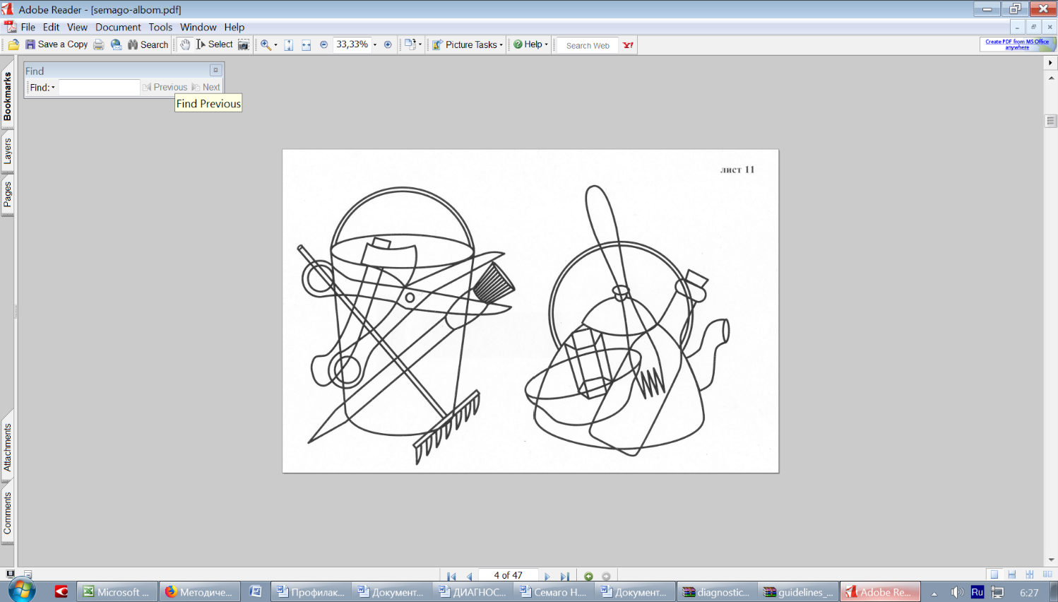Image resolution: width=1058 pixels, height=602 pixels.
Task: Open the Layers side tab
Action: click(7, 150)
